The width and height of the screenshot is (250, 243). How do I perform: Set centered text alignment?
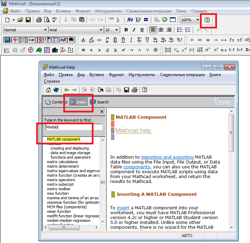point(161,30)
